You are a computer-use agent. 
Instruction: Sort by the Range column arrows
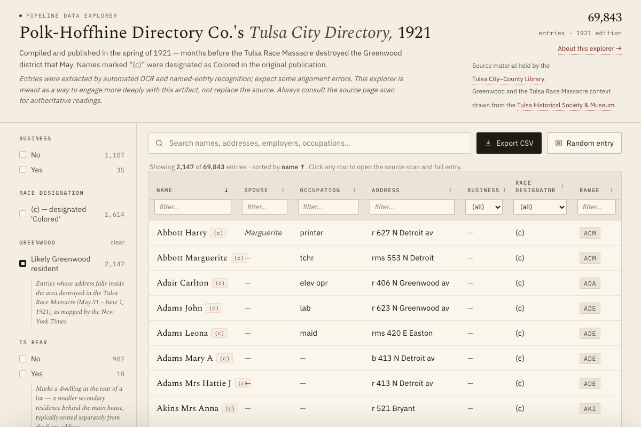click(x=611, y=190)
